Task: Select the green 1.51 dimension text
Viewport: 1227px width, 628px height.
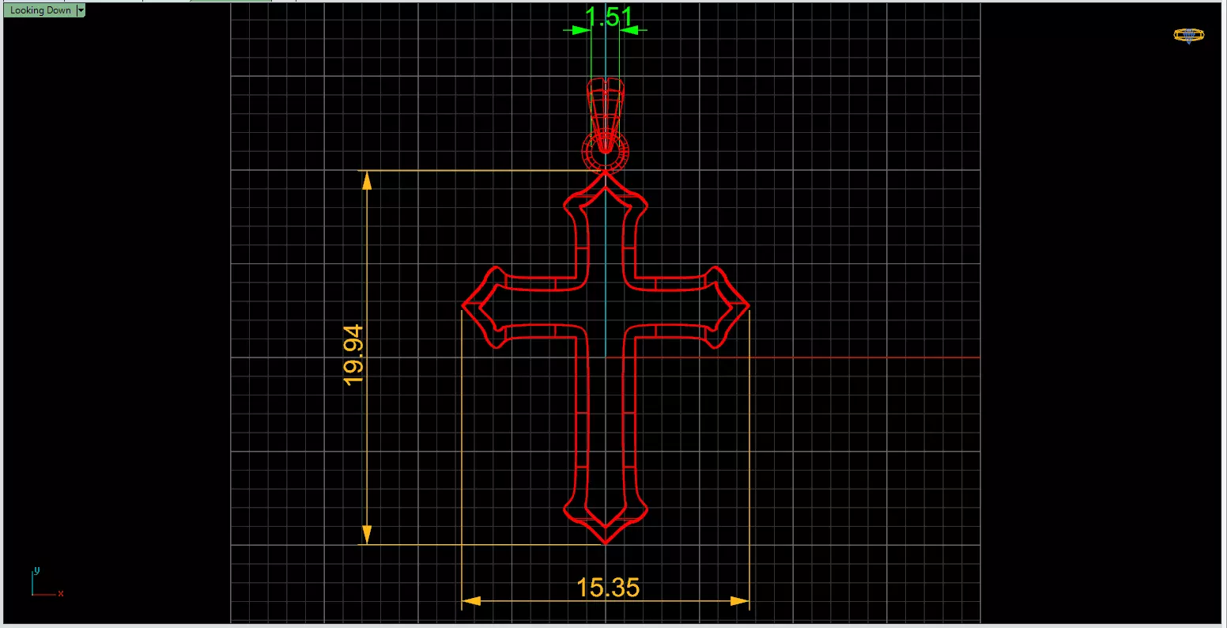Action: (x=609, y=17)
